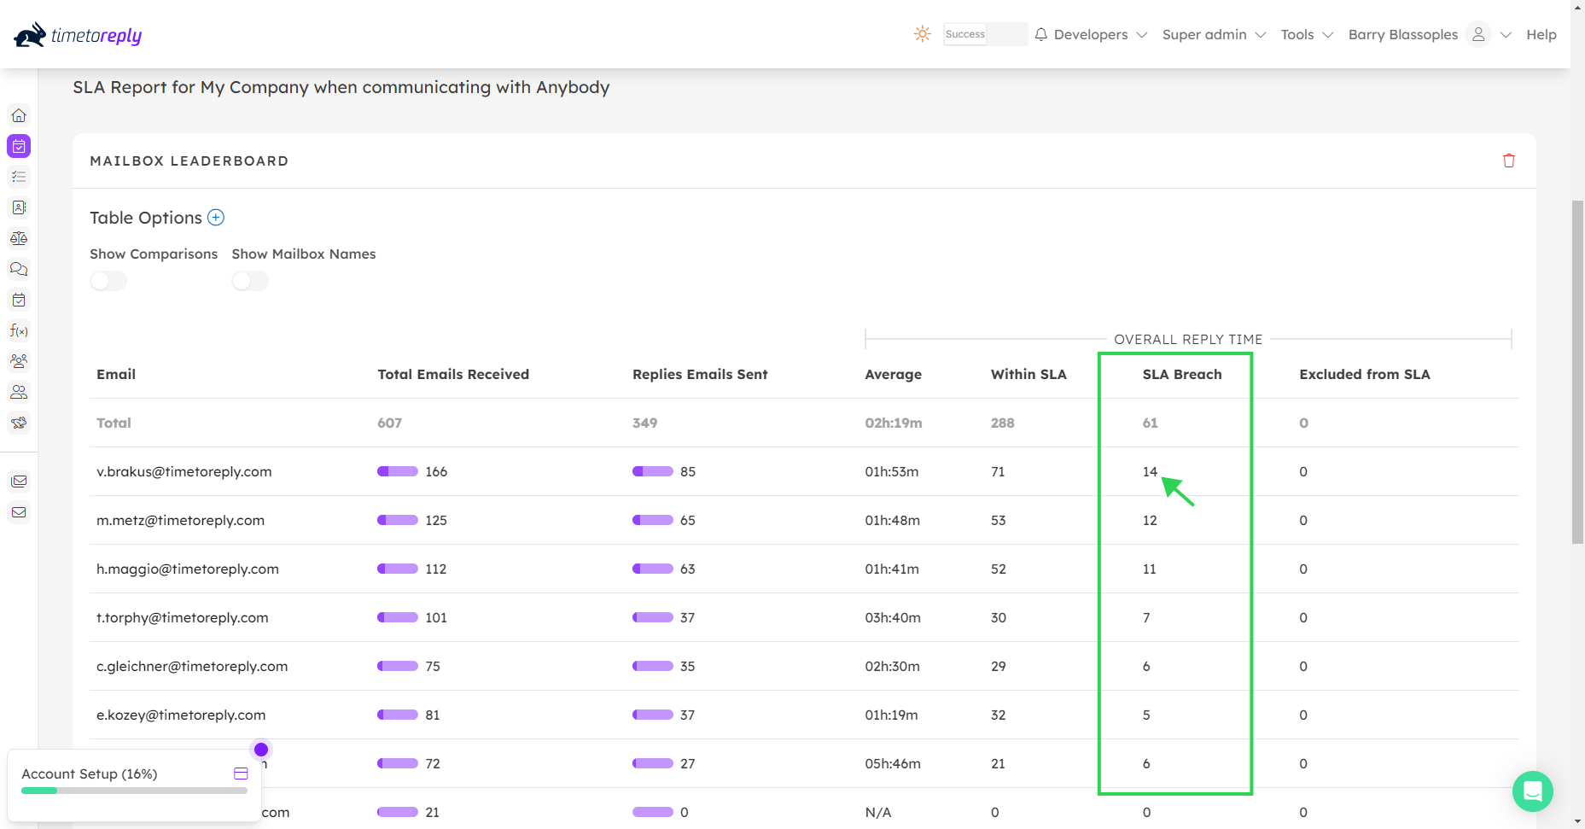Select v.brakus@timetoreply.com email
The image size is (1585, 829).
pos(184,471)
